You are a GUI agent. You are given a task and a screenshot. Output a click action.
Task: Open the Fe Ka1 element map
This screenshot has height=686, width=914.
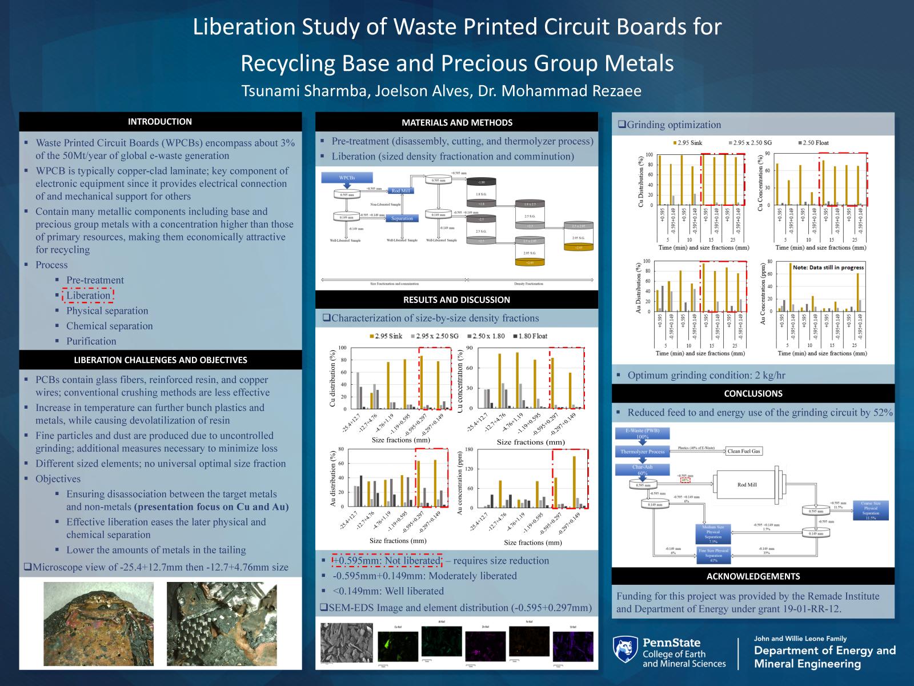pyautogui.click(x=528, y=643)
